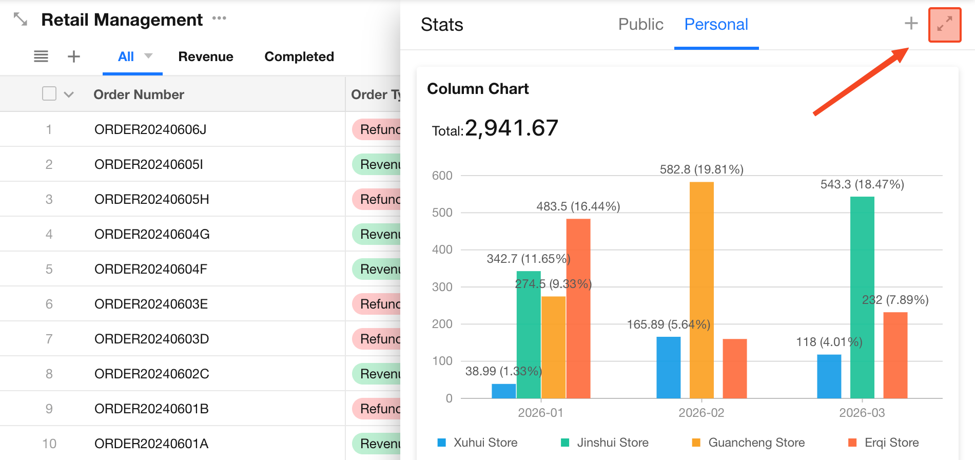Select the Public stats tab
The height and width of the screenshot is (460, 975).
(640, 25)
